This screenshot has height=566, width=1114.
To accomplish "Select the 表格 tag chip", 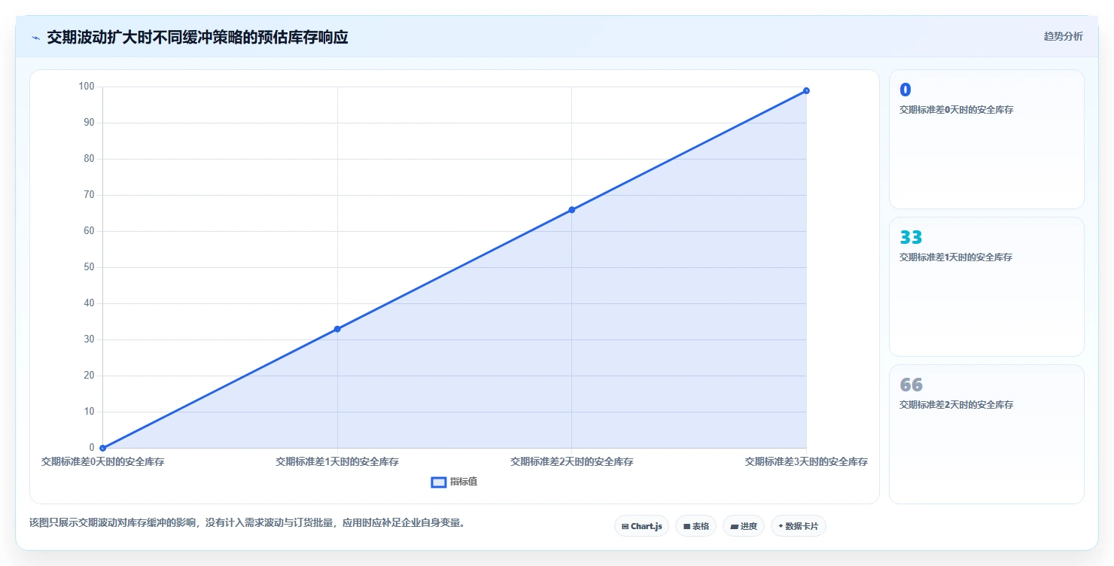I will [695, 526].
